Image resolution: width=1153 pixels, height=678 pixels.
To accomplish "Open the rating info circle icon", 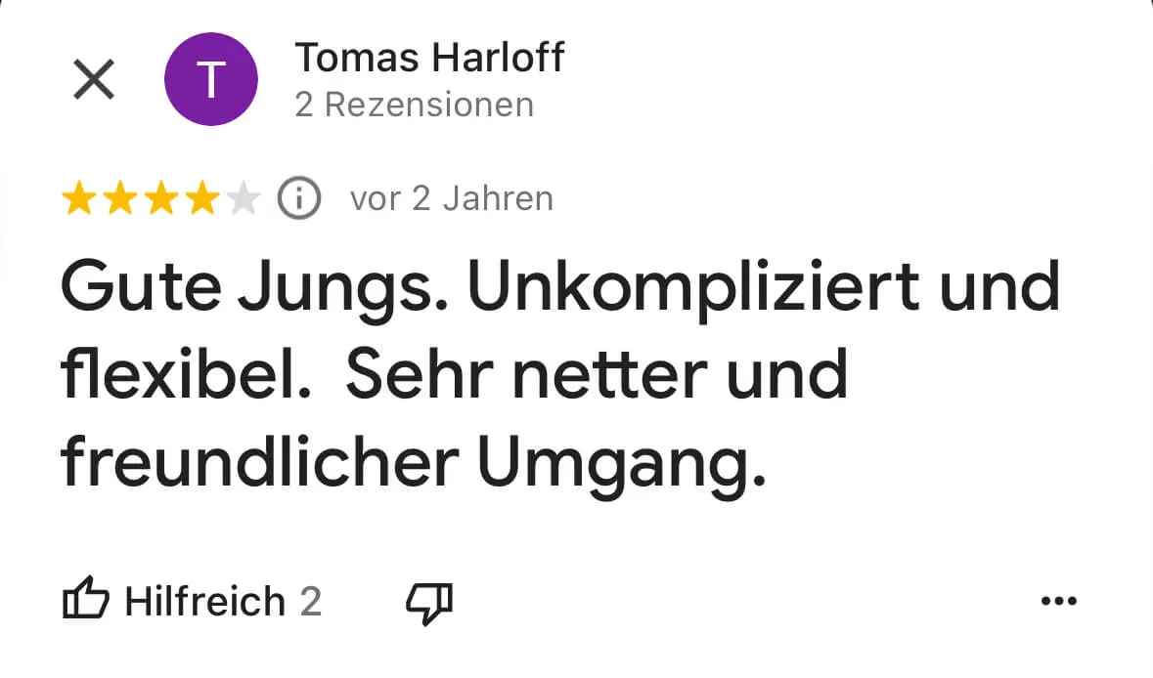I will [299, 198].
